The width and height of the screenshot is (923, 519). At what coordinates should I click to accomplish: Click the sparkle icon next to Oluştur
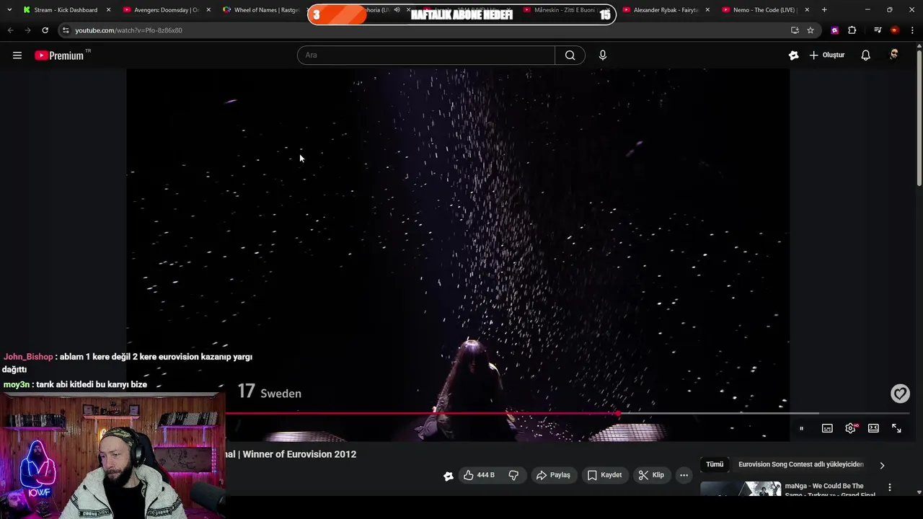(794, 56)
